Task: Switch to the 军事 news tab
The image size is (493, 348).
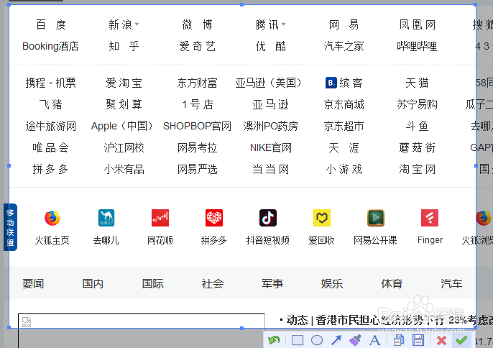Action: (272, 283)
